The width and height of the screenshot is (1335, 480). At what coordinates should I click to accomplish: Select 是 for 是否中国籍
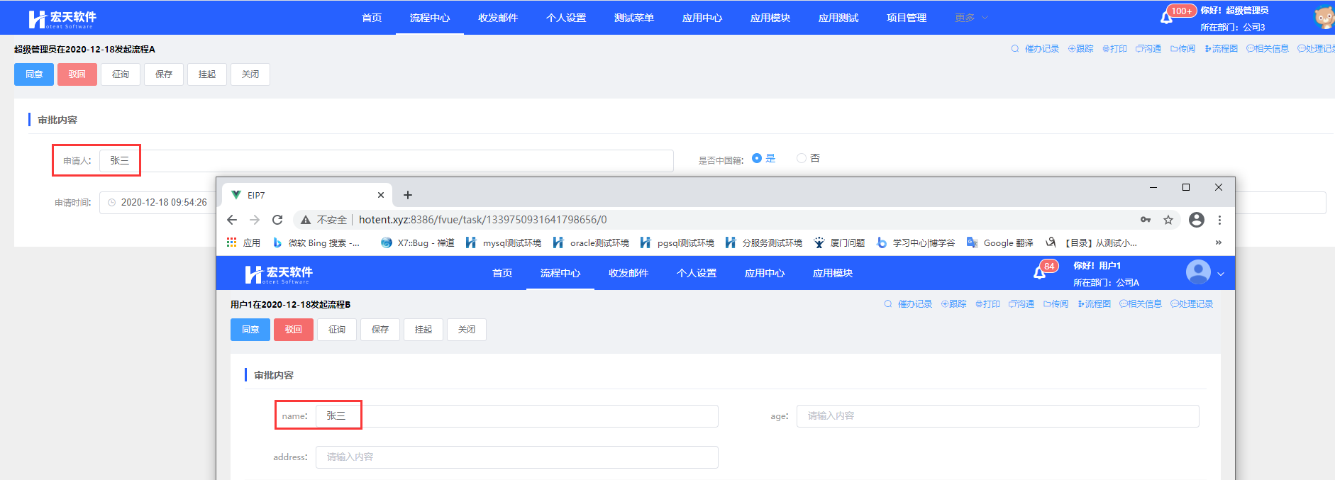pos(764,158)
